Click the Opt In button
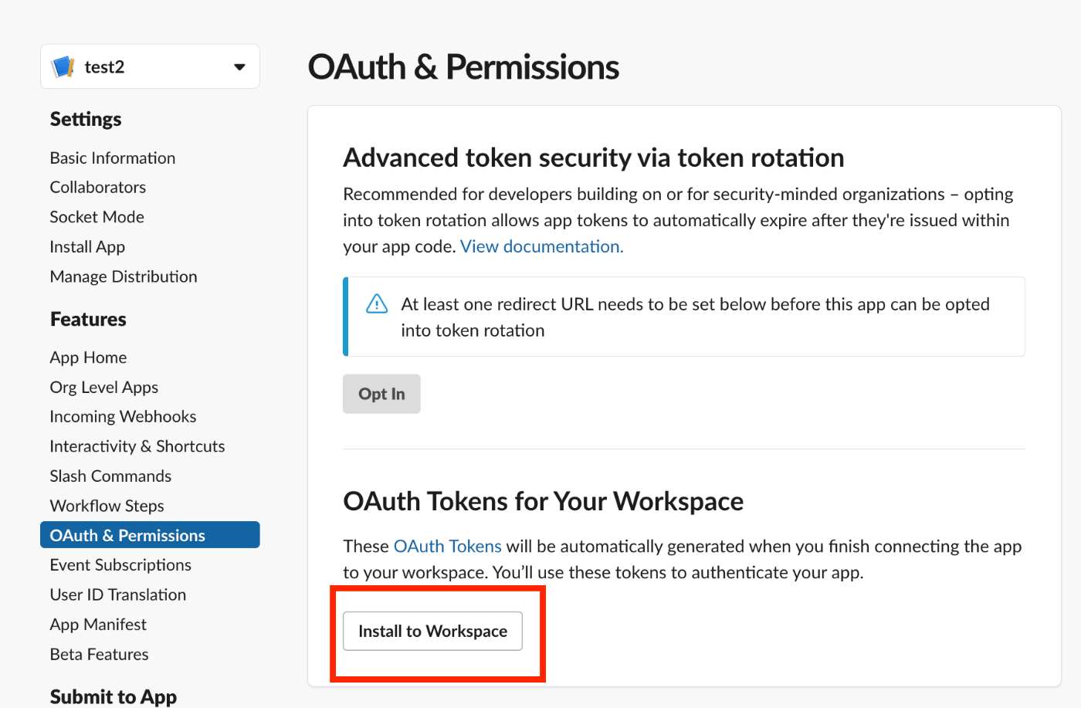The image size is (1081, 708). click(x=381, y=394)
